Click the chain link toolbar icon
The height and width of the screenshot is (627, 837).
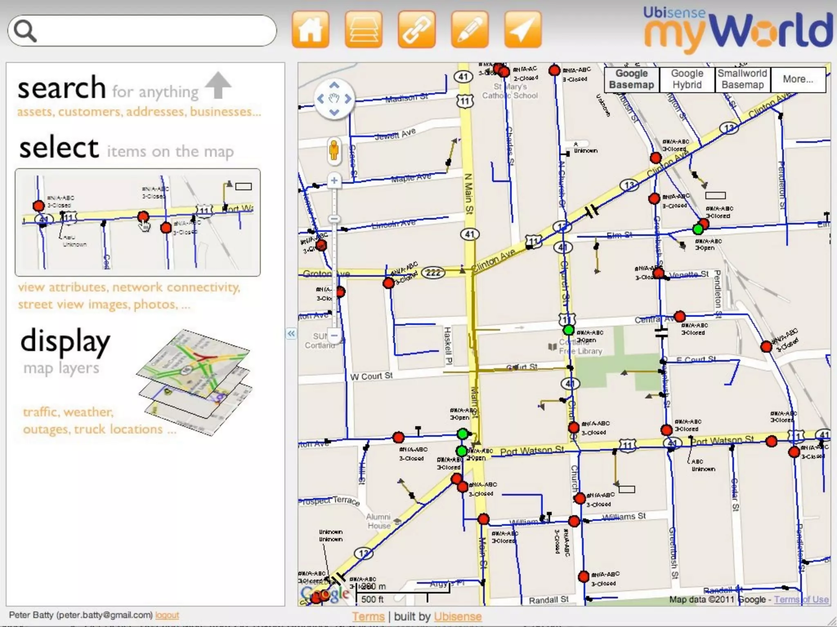(x=416, y=30)
